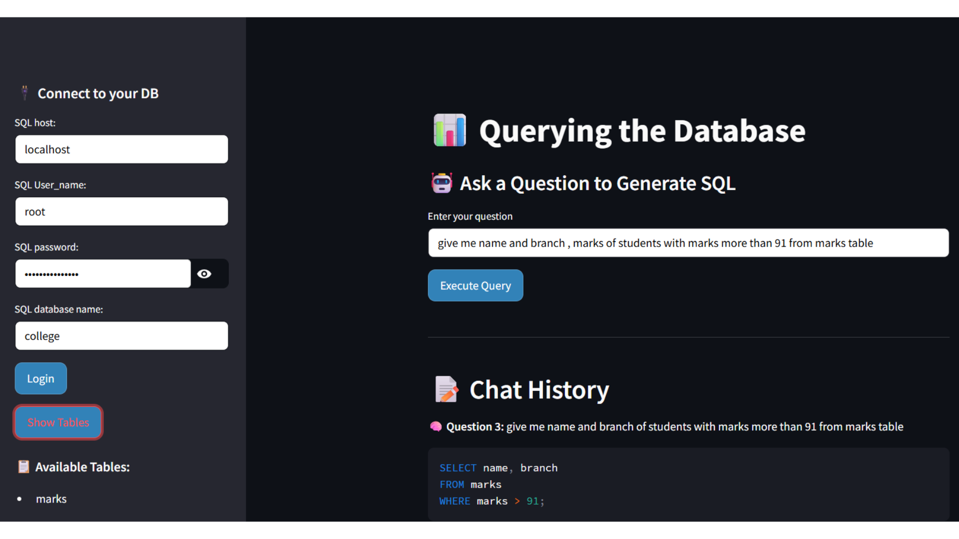Click the SQL host field containing localhost
959x539 pixels.
121,149
